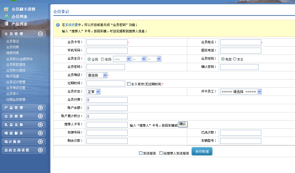Click the 保存数据 save button
The image size is (295, 173).
202,152
